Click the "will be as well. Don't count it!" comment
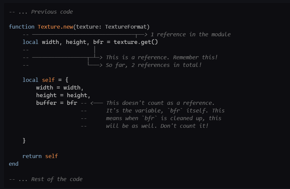Viewport: 290px width, 189px height. 157,126
